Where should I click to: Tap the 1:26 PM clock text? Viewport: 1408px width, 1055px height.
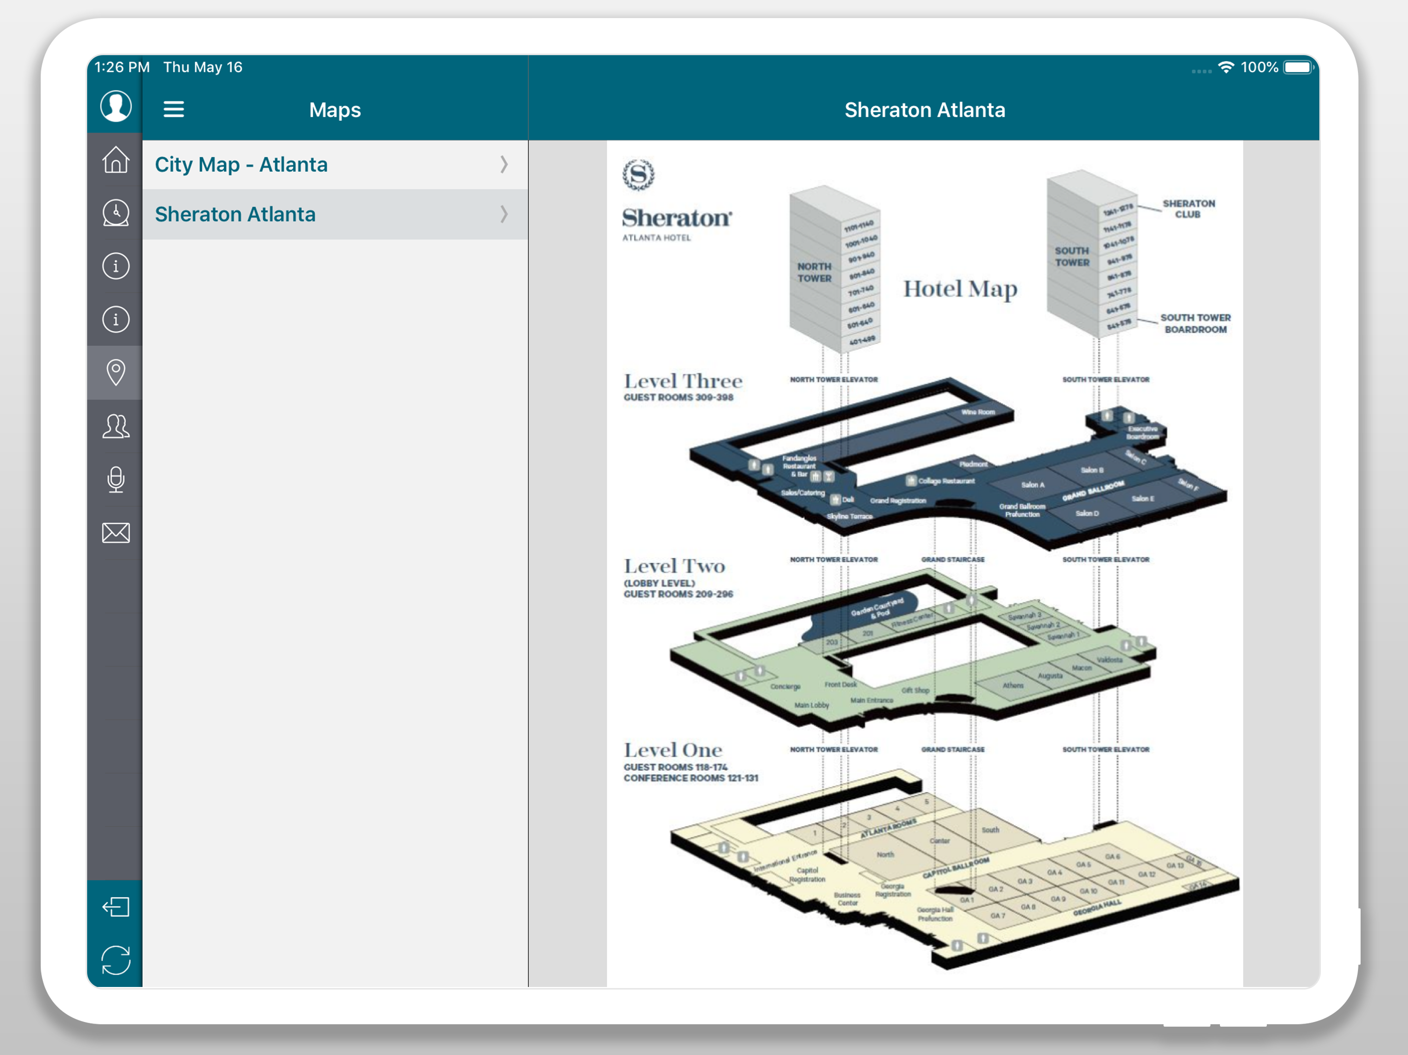tap(122, 67)
